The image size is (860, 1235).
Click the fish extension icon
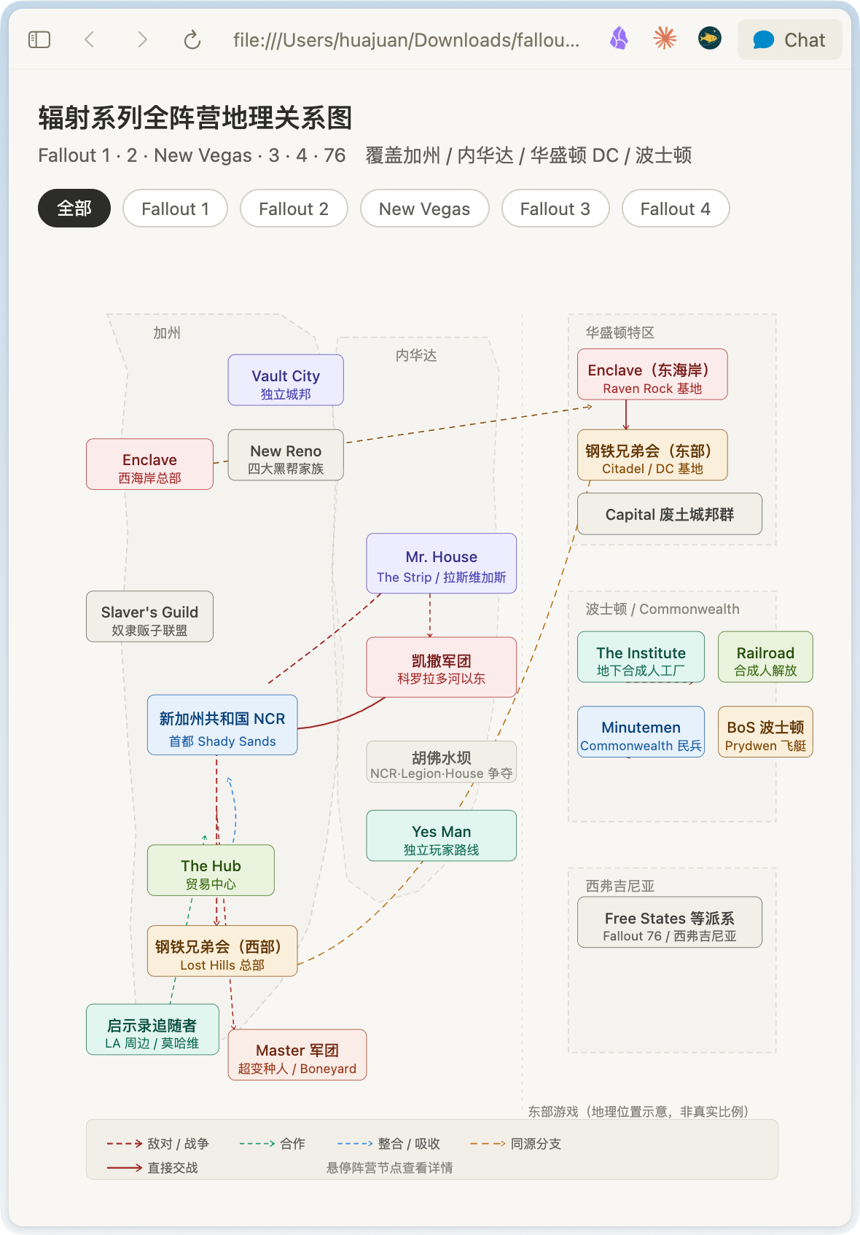point(709,39)
